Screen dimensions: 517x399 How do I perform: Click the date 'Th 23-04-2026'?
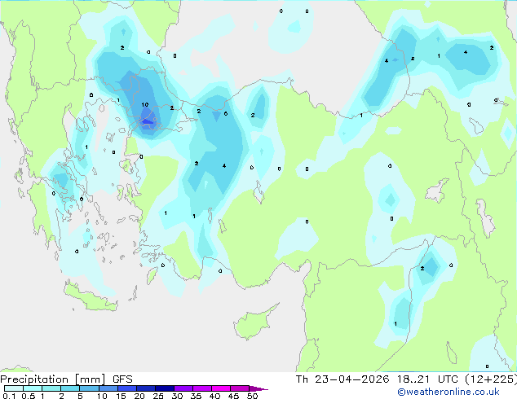[x=342, y=379]
